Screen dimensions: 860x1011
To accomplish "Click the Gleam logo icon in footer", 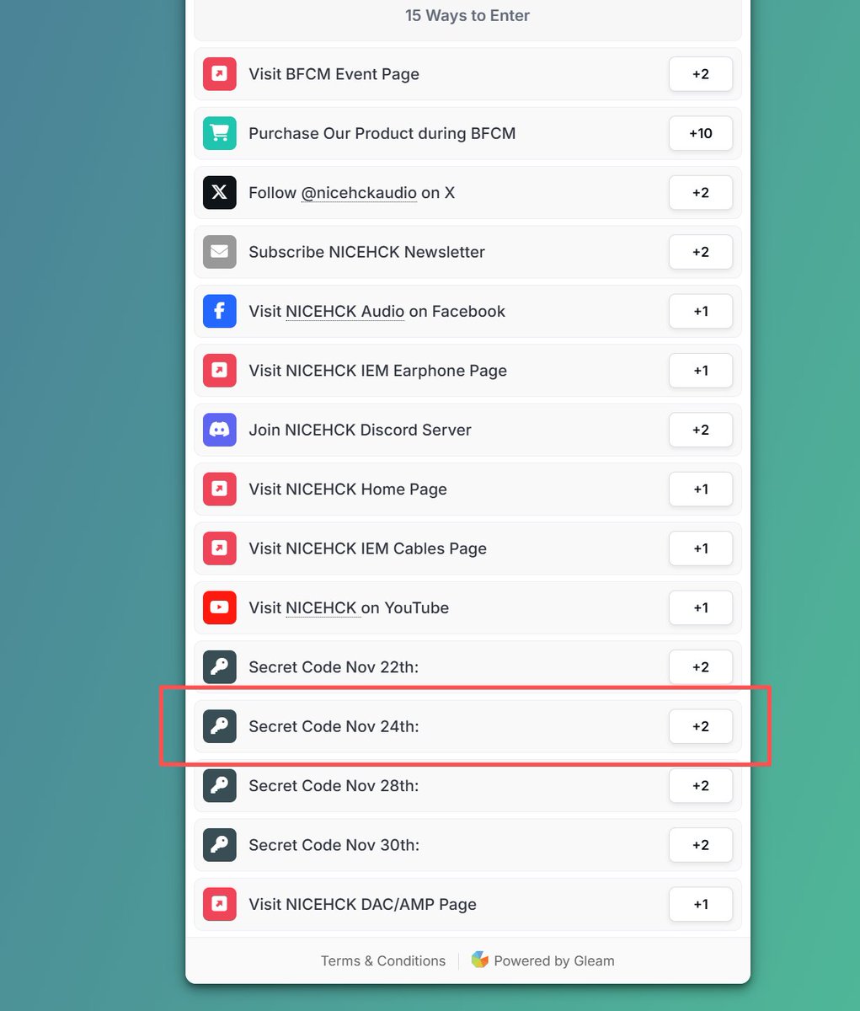I will coord(480,960).
